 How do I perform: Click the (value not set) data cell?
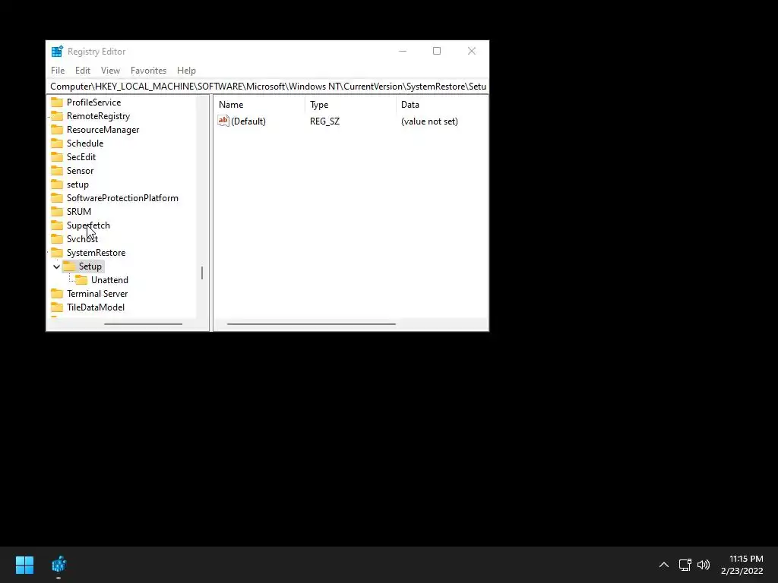pyautogui.click(x=429, y=121)
